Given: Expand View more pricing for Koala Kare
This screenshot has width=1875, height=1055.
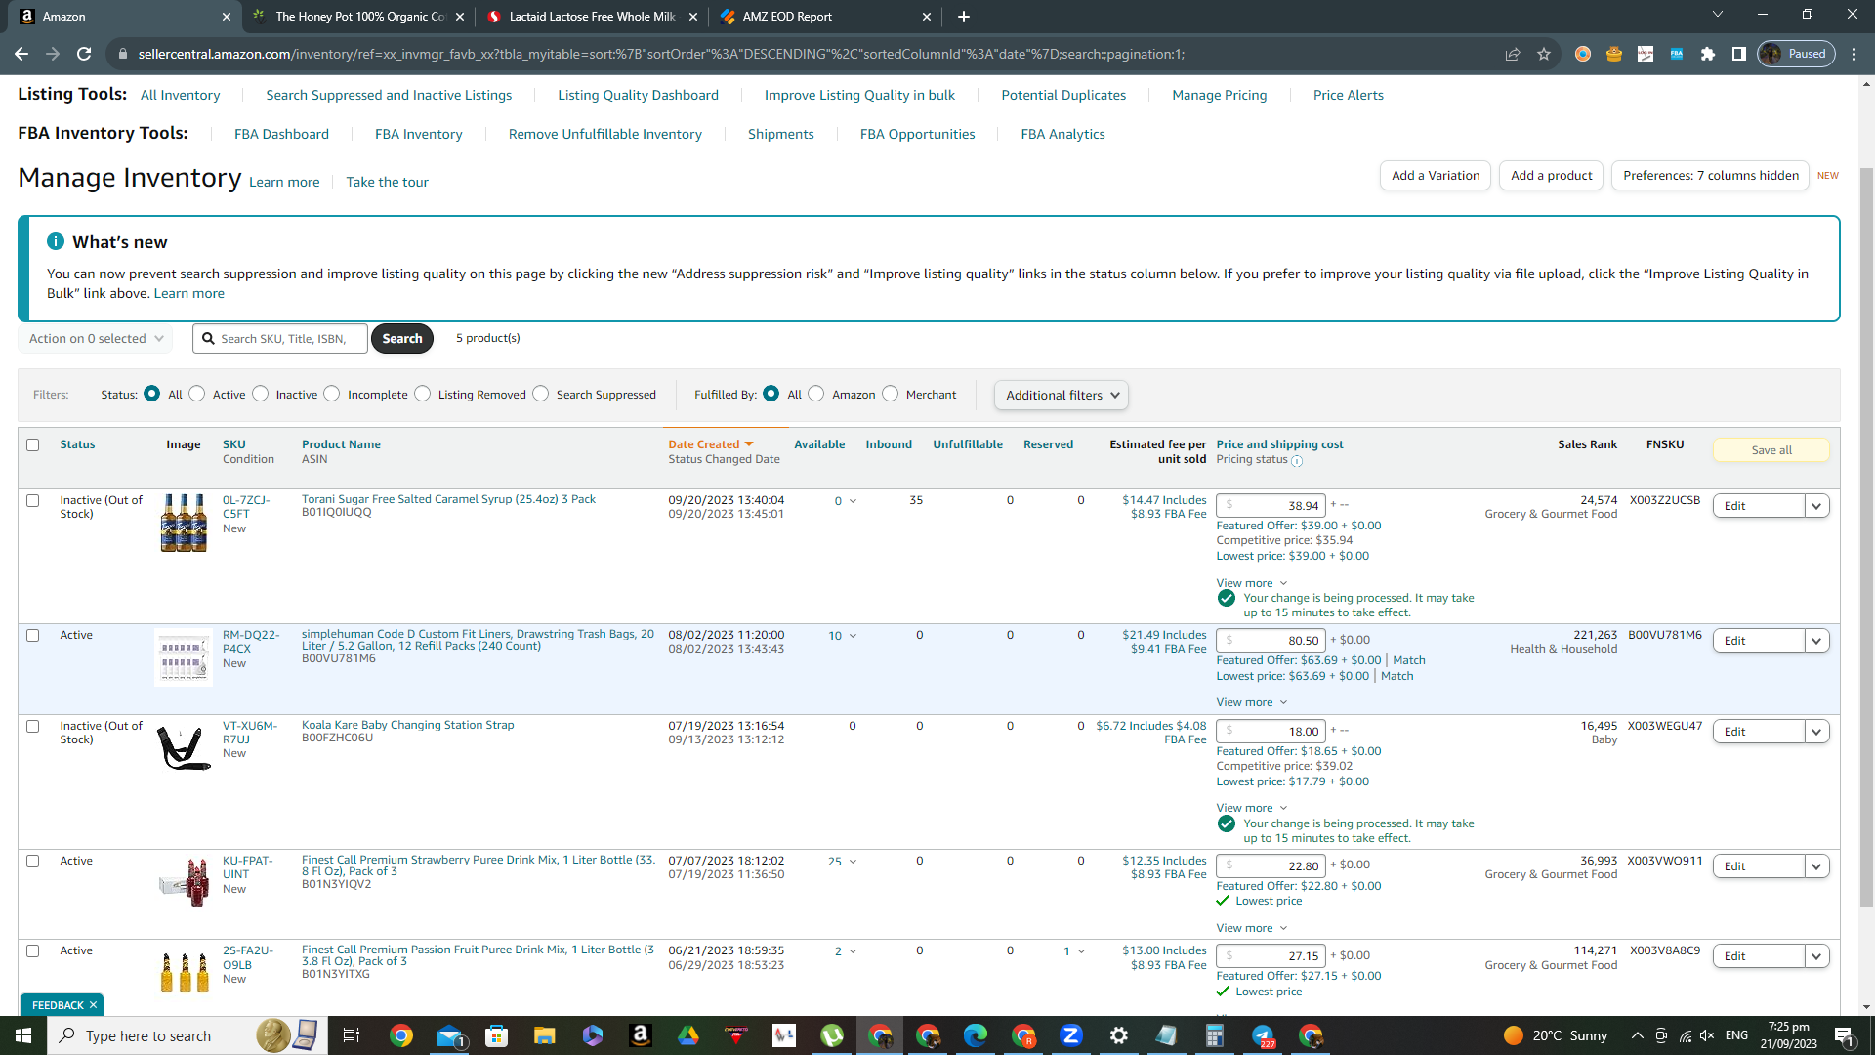Looking at the screenshot, I should pyautogui.click(x=1251, y=808).
